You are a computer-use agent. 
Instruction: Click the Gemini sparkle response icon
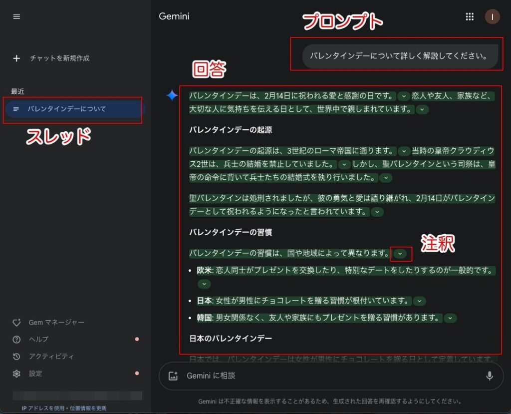click(172, 95)
